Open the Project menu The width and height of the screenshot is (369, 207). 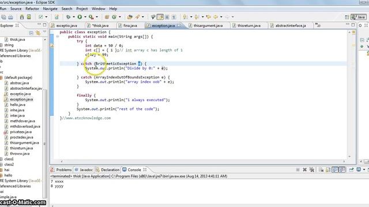click(82, 9)
